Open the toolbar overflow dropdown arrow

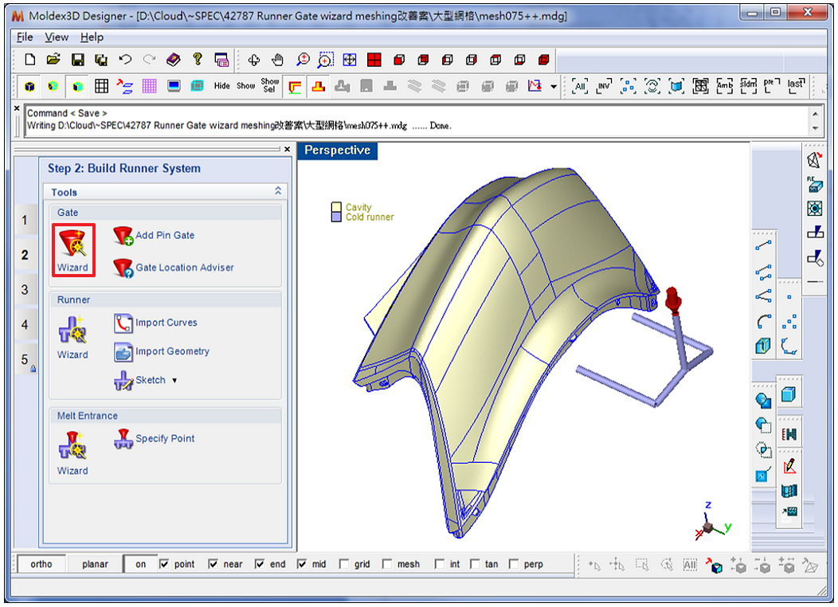[554, 86]
